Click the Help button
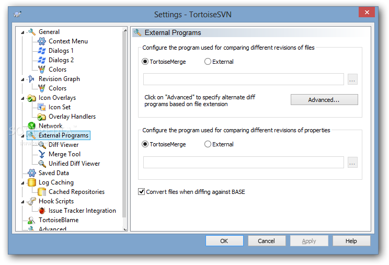The width and height of the screenshot is (389, 265). pos(351,241)
